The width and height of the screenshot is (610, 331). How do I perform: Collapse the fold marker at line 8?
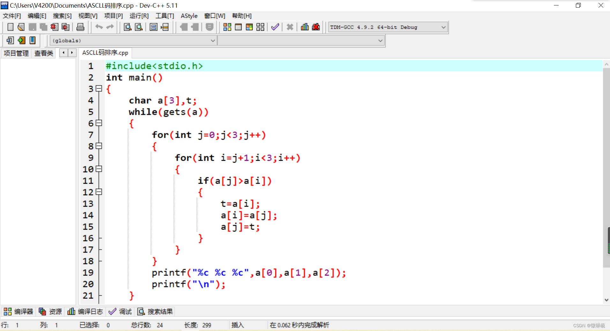(99, 146)
